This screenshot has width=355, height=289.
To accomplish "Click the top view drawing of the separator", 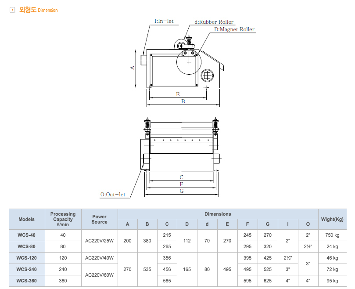I will [x=182, y=145].
